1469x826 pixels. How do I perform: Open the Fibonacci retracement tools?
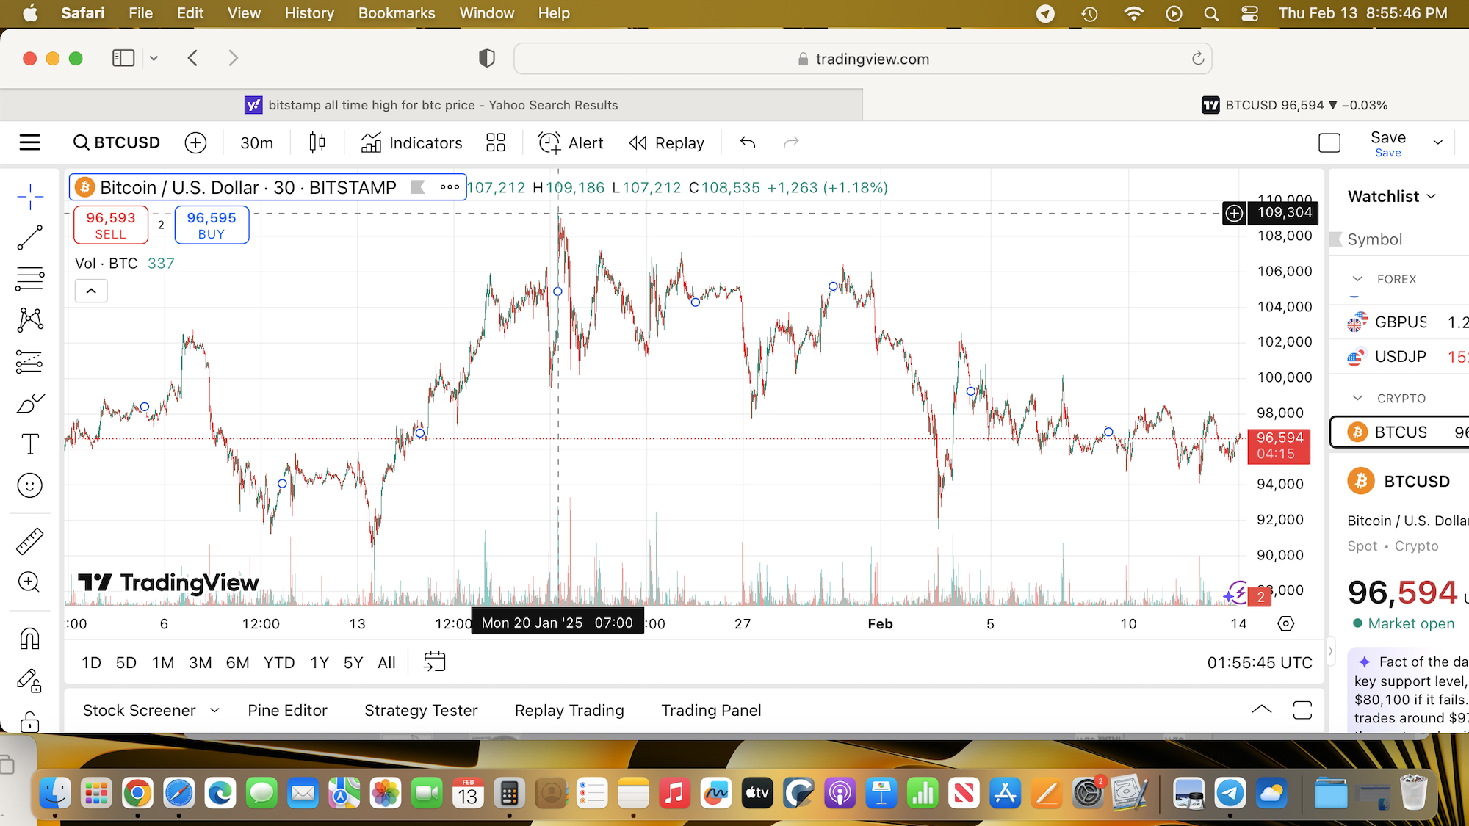click(x=30, y=279)
